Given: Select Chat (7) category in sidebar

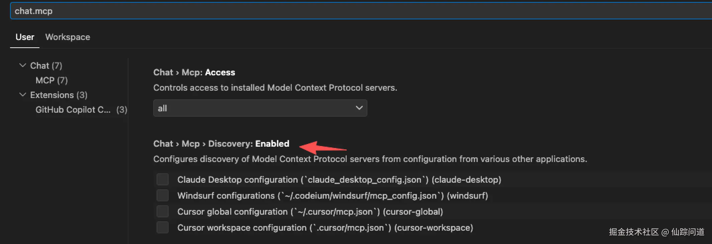Looking at the screenshot, I should (46, 66).
